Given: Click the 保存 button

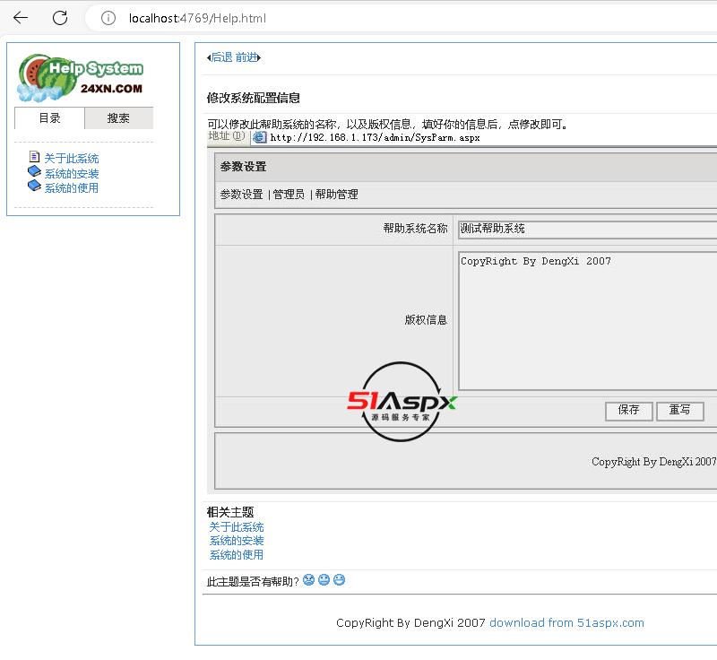Looking at the screenshot, I should pos(629,411).
